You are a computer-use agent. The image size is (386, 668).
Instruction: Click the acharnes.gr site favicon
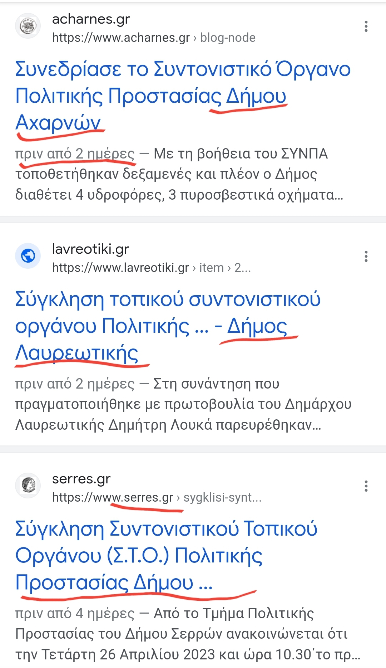pyautogui.click(x=28, y=26)
